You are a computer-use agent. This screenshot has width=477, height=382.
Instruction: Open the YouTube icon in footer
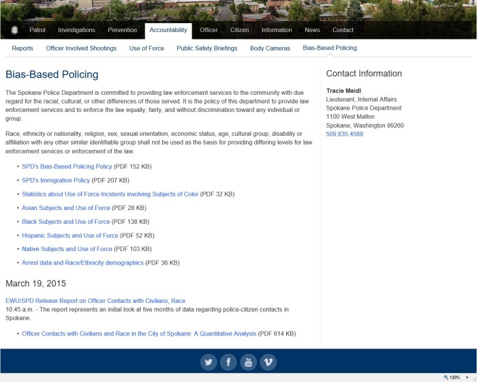click(248, 362)
